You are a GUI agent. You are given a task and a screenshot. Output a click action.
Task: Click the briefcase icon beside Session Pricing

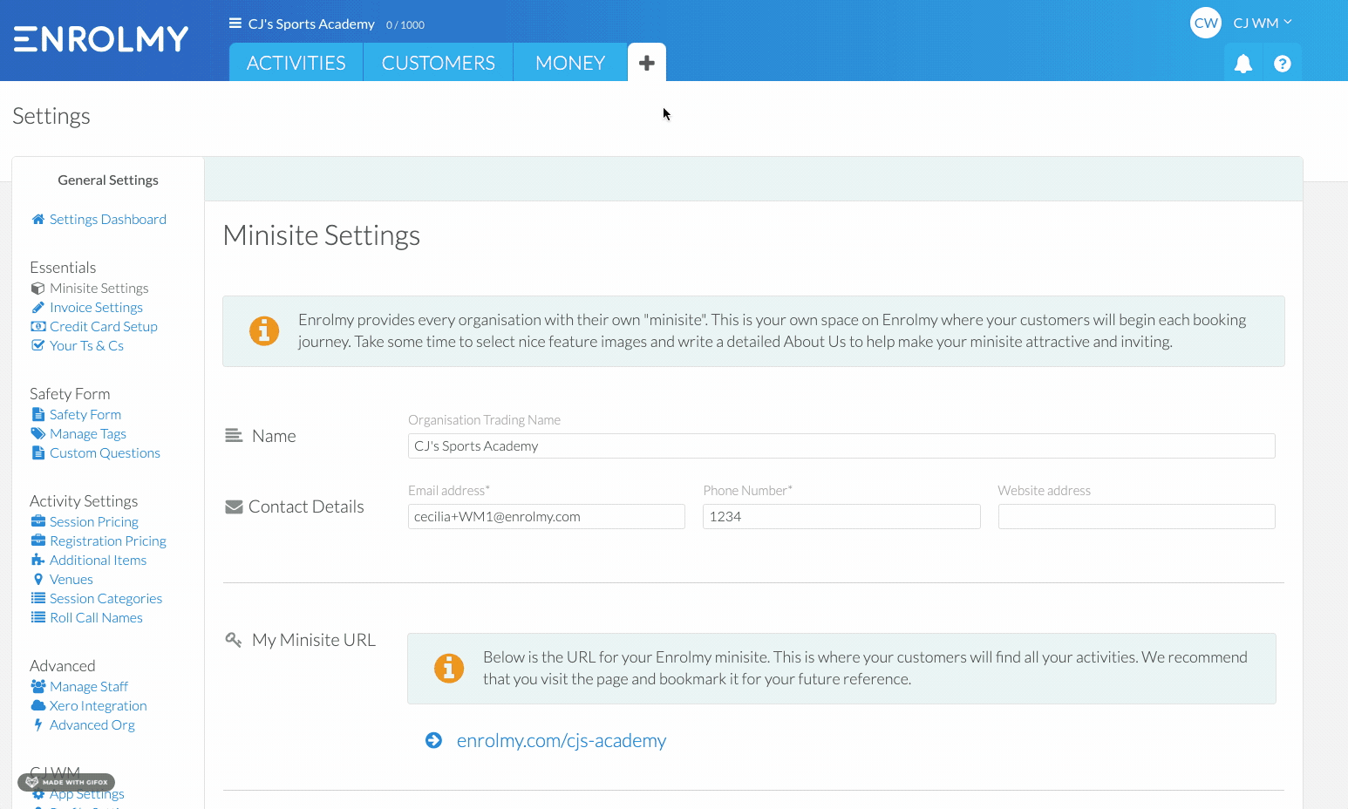[x=37, y=522]
